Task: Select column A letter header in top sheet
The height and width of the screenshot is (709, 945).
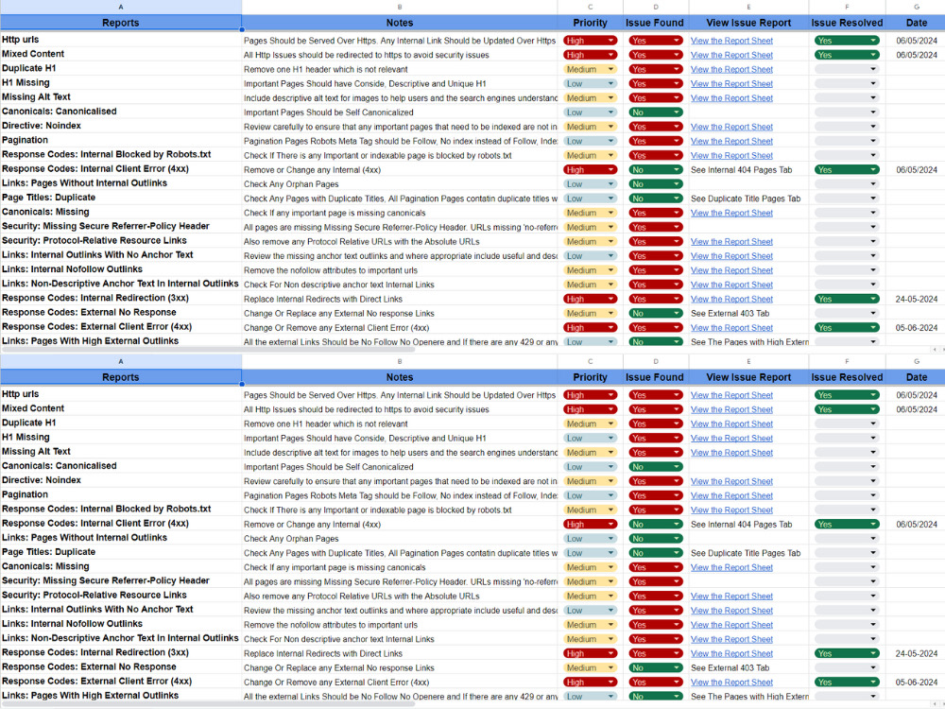Action: point(121,7)
